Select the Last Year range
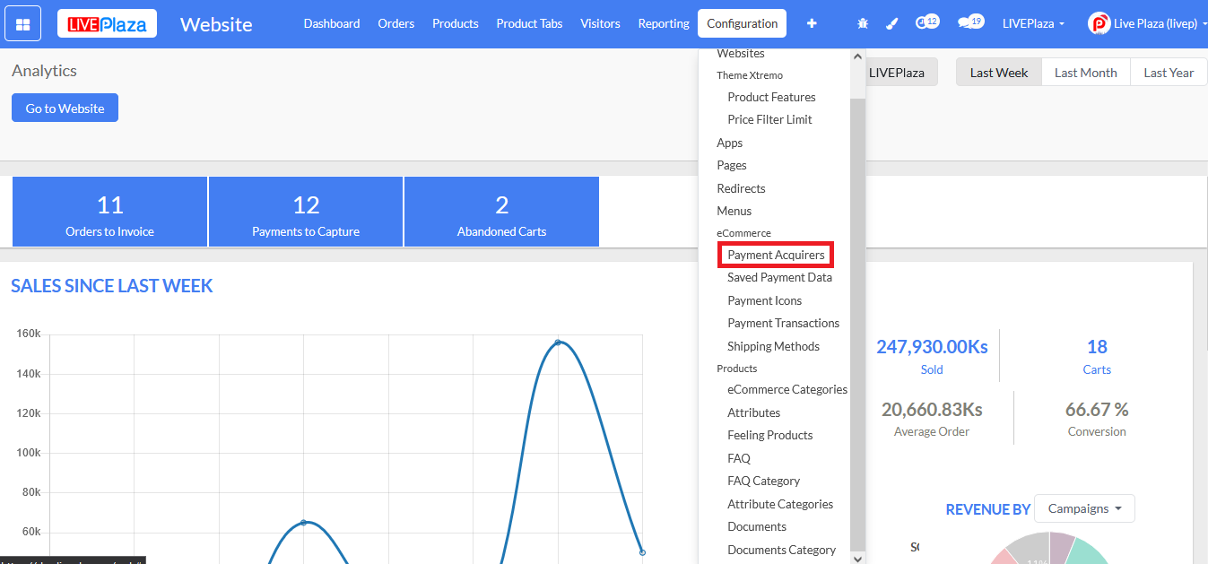 [1169, 73]
